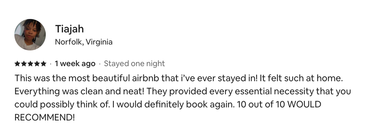365x129 pixels.
Task: Click the dot separator before 'Stayed one night'
Action: coord(100,64)
